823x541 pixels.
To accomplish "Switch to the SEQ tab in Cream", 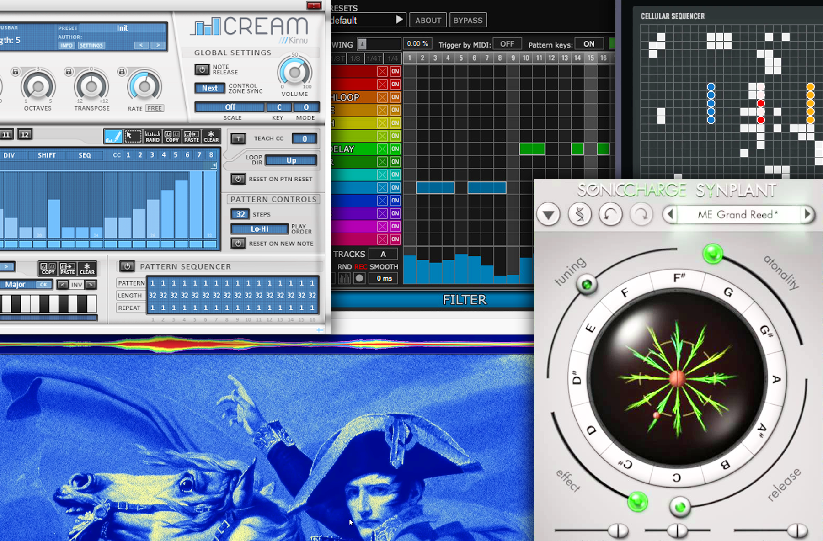I will 85,155.
